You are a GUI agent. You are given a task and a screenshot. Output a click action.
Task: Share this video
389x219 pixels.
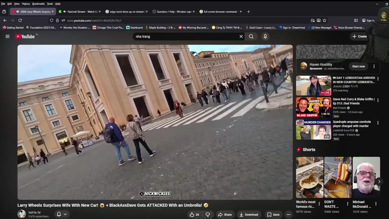pos(225,214)
